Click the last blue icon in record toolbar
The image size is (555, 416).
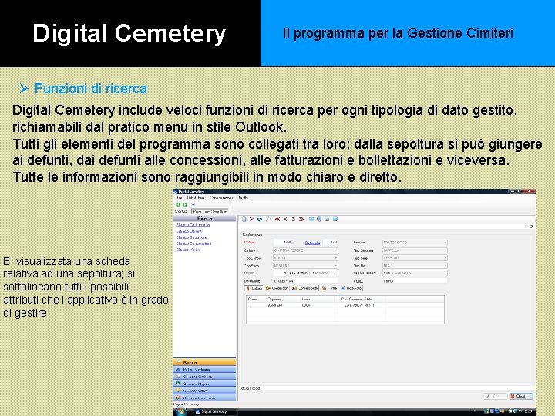(335, 220)
